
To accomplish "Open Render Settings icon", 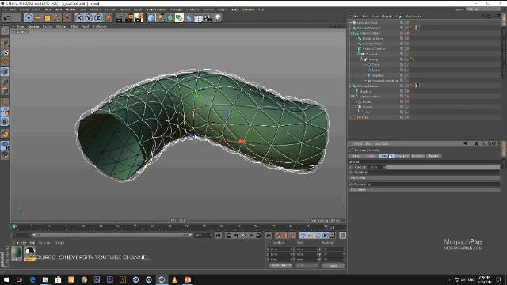I will tap(139, 18).
